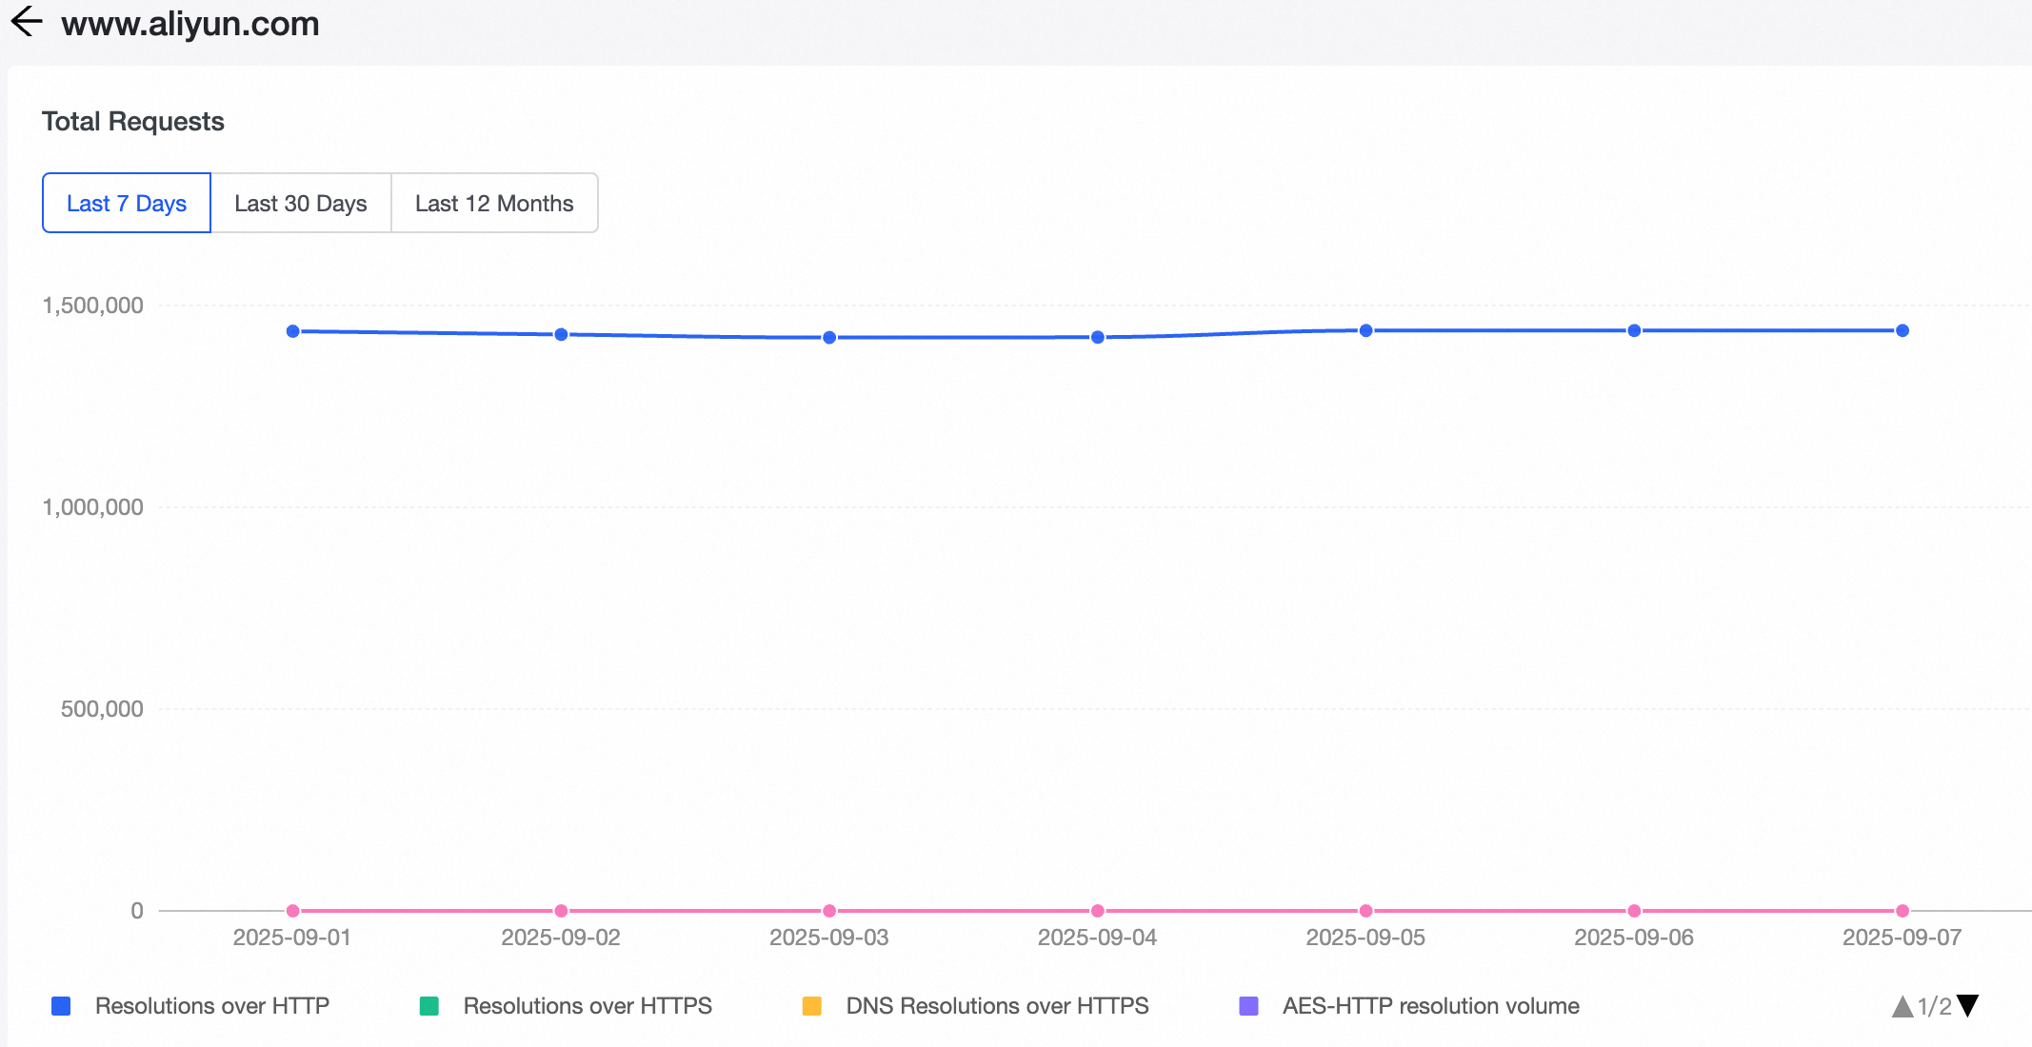Go to previous legend page arrow

pos(1902,1006)
